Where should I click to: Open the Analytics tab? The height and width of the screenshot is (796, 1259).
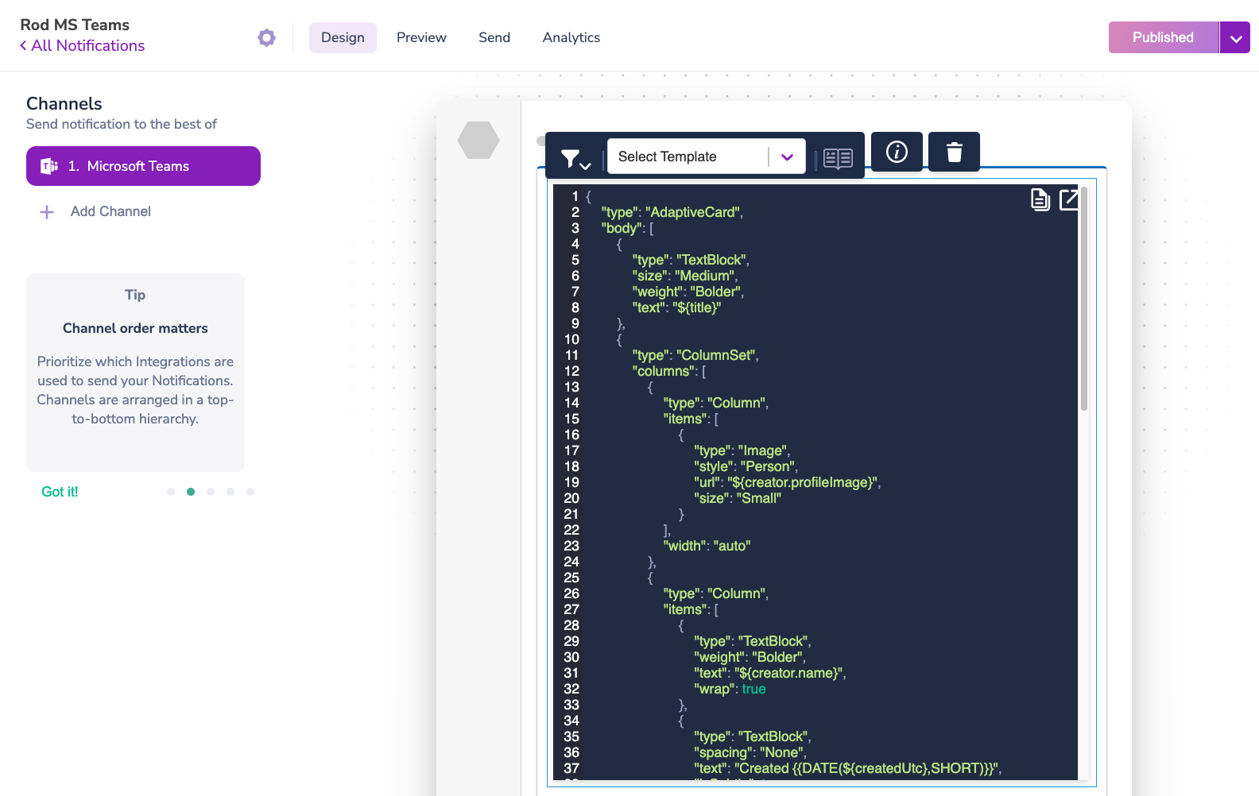571,37
